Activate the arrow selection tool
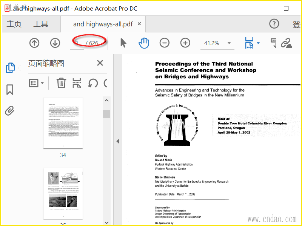 pyautogui.click(x=123, y=43)
